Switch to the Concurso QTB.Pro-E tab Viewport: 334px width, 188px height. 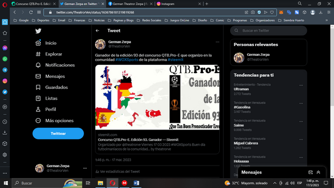(33, 4)
